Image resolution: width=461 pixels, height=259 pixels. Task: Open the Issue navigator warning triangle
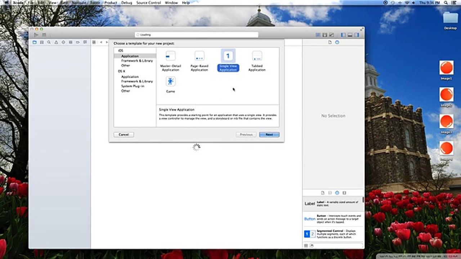(56, 42)
